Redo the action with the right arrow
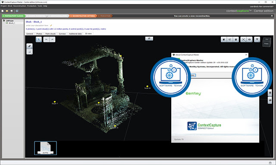The height and width of the screenshot is (165, 276). [x=52, y=40]
